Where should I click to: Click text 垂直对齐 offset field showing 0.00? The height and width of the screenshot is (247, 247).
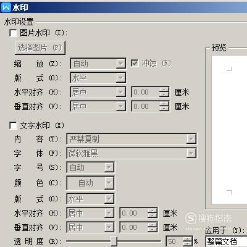[134, 227]
